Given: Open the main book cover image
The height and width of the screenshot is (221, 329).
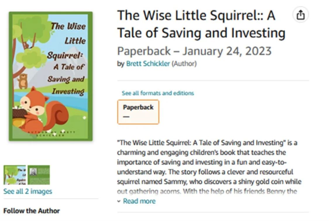Looking at the screenshot, I should [51, 76].
